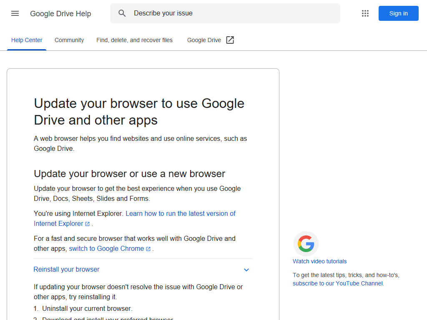The height and width of the screenshot is (320, 427).
Task: Open the Google apps grid
Action: coord(365,13)
